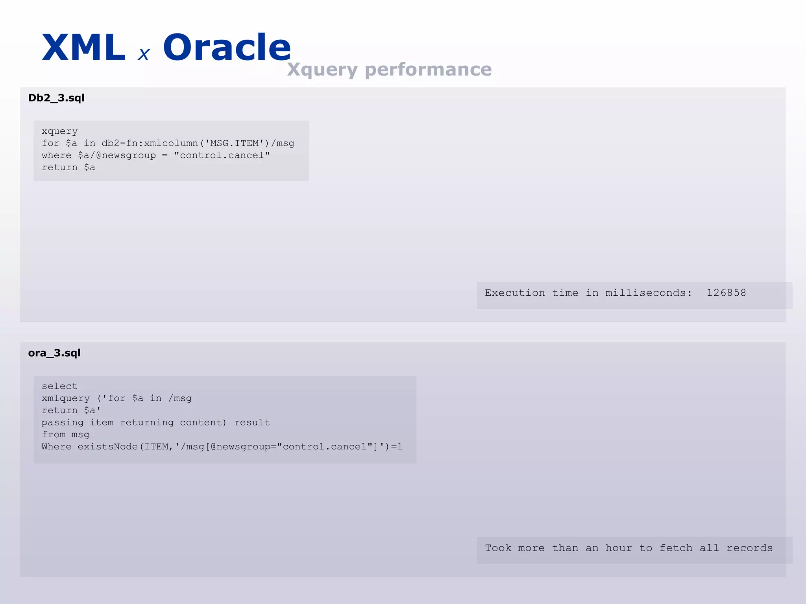Image resolution: width=806 pixels, height=604 pixels.
Task: Click the 'Where existsNode(ITEM,...' line
Action: (x=222, y=447)
